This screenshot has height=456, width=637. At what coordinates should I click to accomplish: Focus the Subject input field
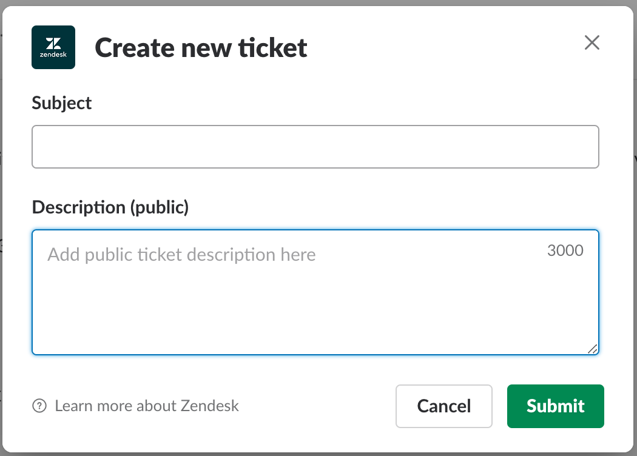point(315,147)
